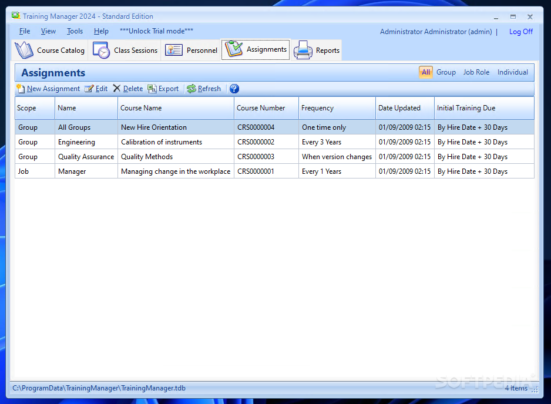551x404 pixels.
Task: Open the File menu
Action: [25, 31]
